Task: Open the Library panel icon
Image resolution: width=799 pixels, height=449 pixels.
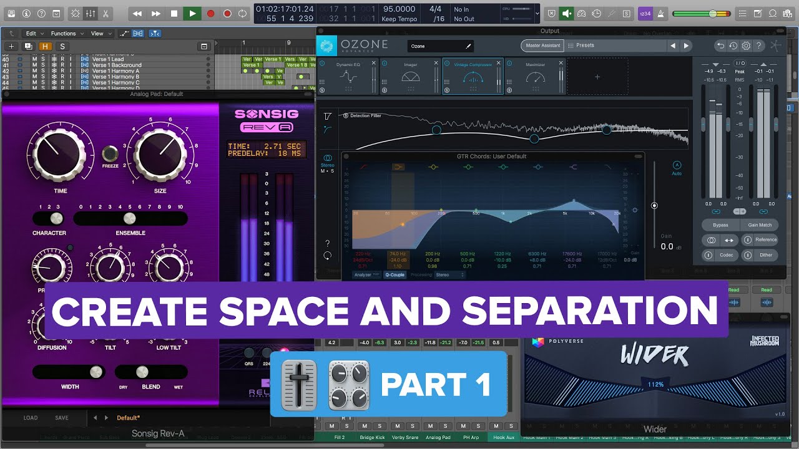Action: click(11, 13)
